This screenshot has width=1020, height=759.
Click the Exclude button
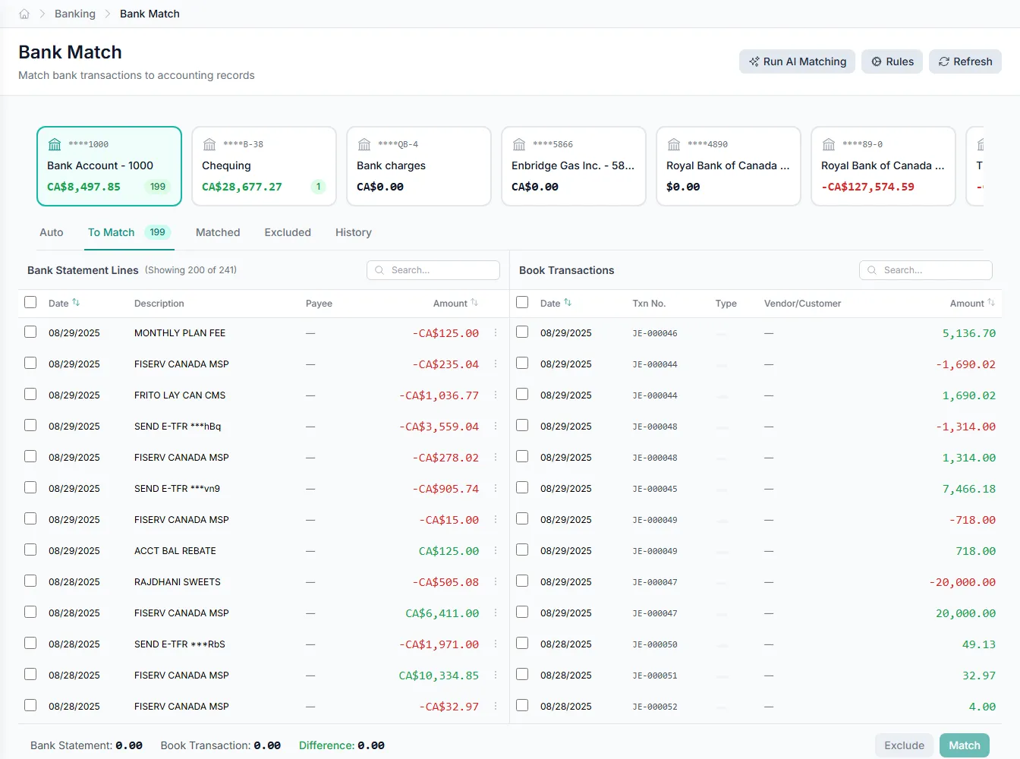pyautogui.click(x=904, y=745)
